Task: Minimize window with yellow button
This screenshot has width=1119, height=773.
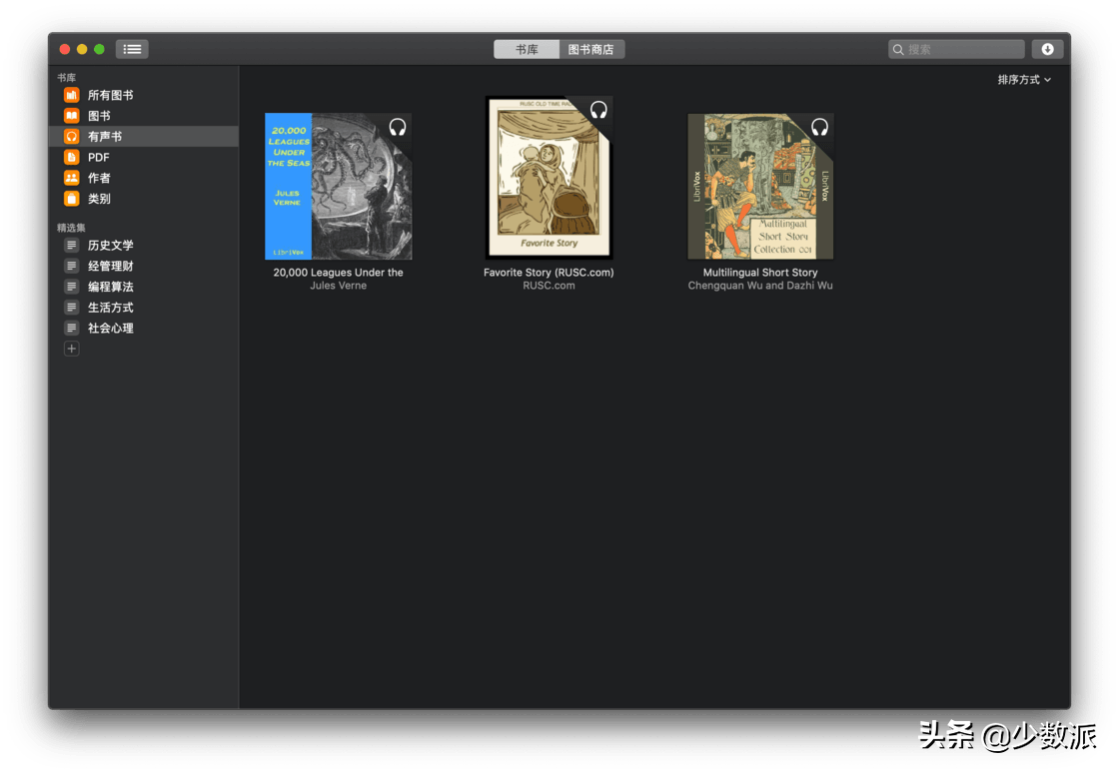Action: (82, 49)
